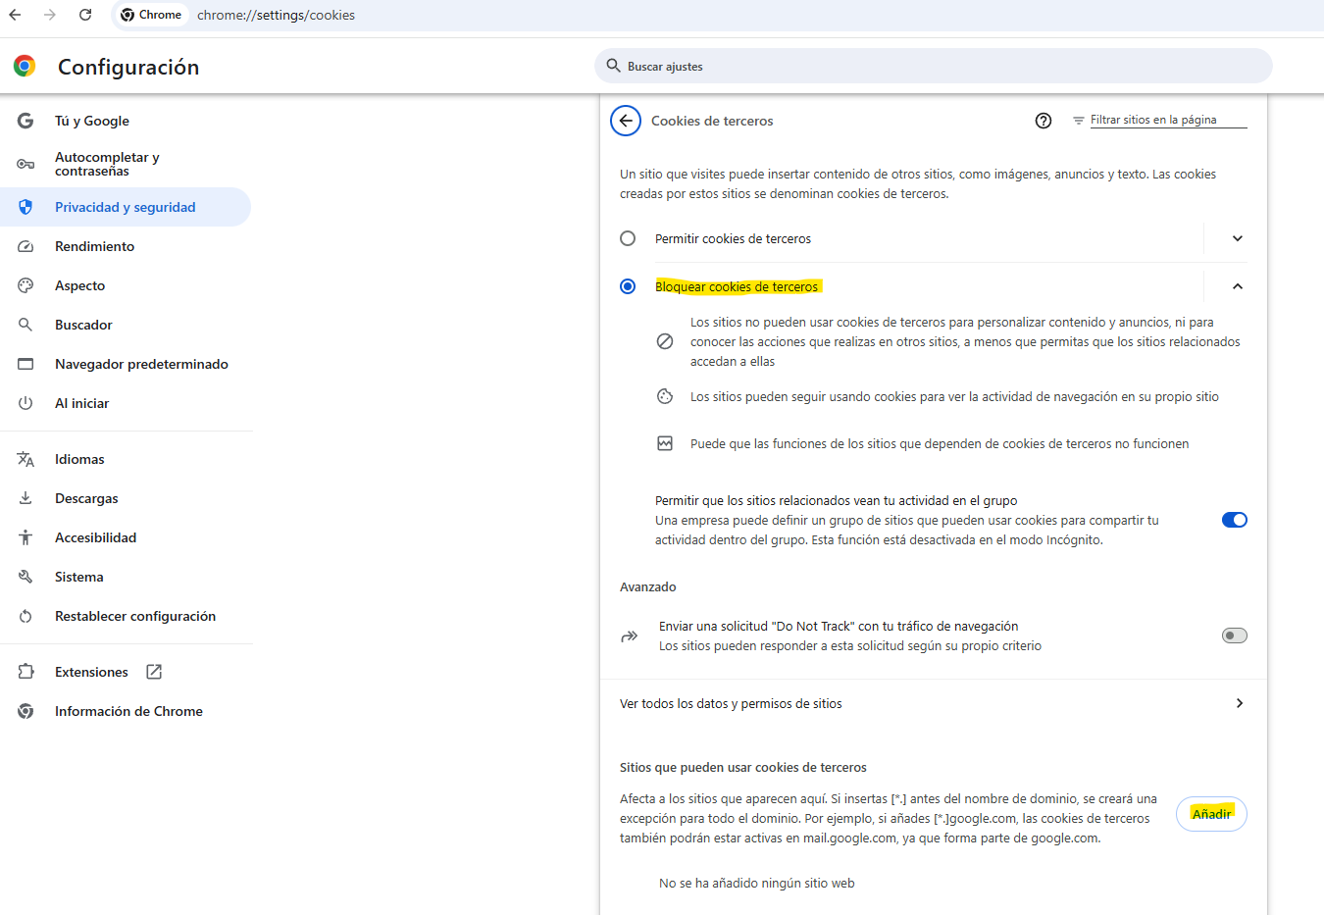
Task: Click the wrench icon for Sistema
Action: [25, 577]
